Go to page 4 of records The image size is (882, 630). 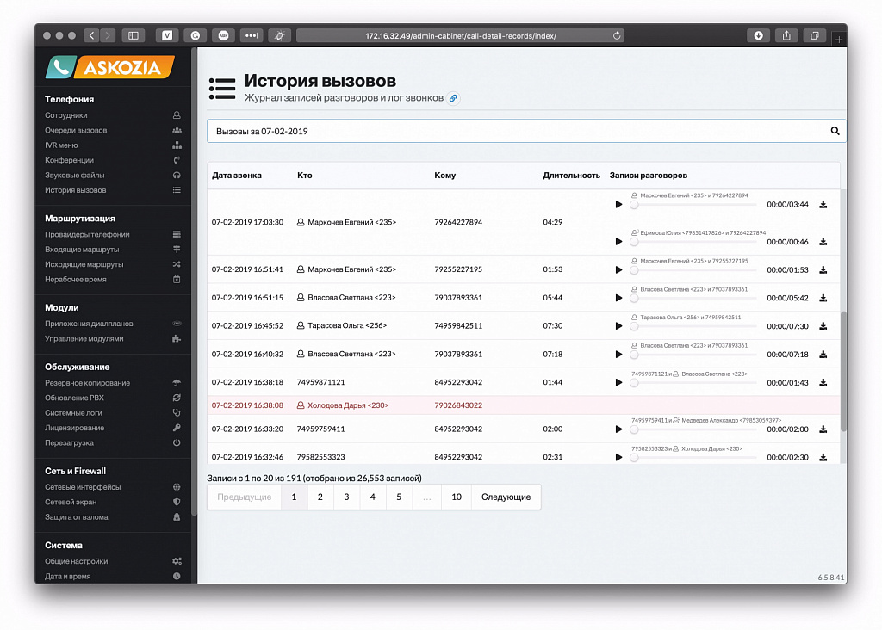(x=372, y=497)
